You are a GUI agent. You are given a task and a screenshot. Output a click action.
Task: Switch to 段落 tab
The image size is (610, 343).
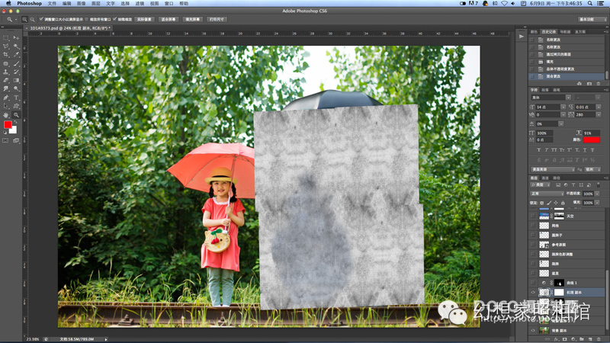tap(545, 90)
